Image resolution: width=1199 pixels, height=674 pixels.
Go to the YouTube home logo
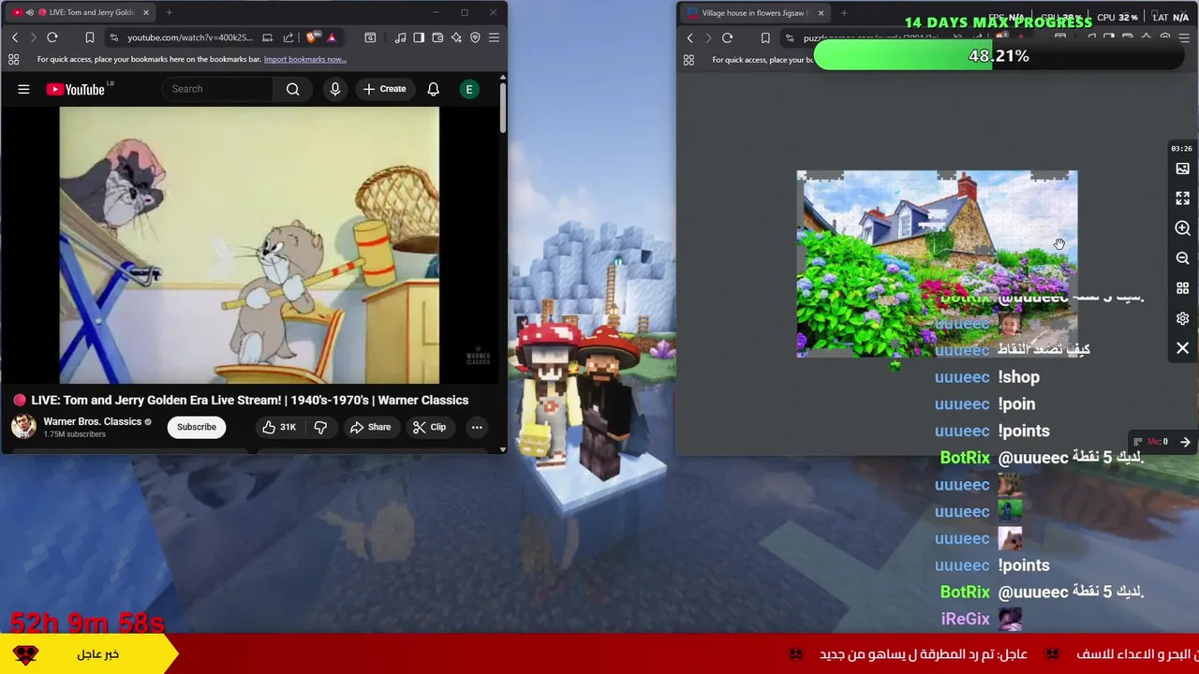point(76,89)
